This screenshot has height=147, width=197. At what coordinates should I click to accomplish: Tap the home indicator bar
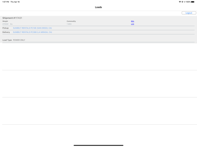coord(98,145)
